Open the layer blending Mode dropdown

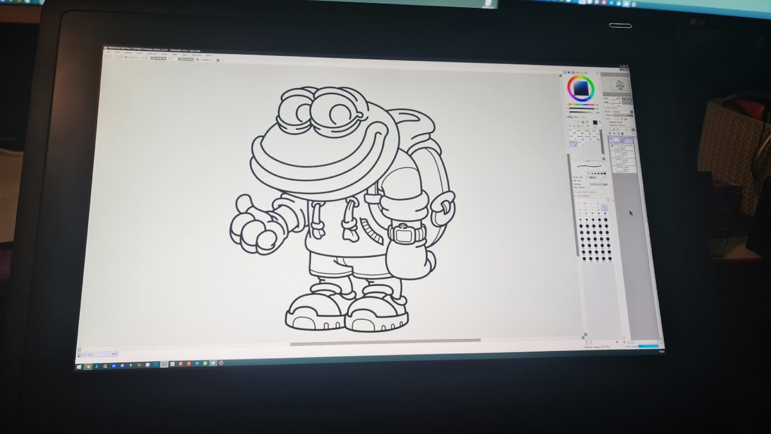(x=621, y=112)
